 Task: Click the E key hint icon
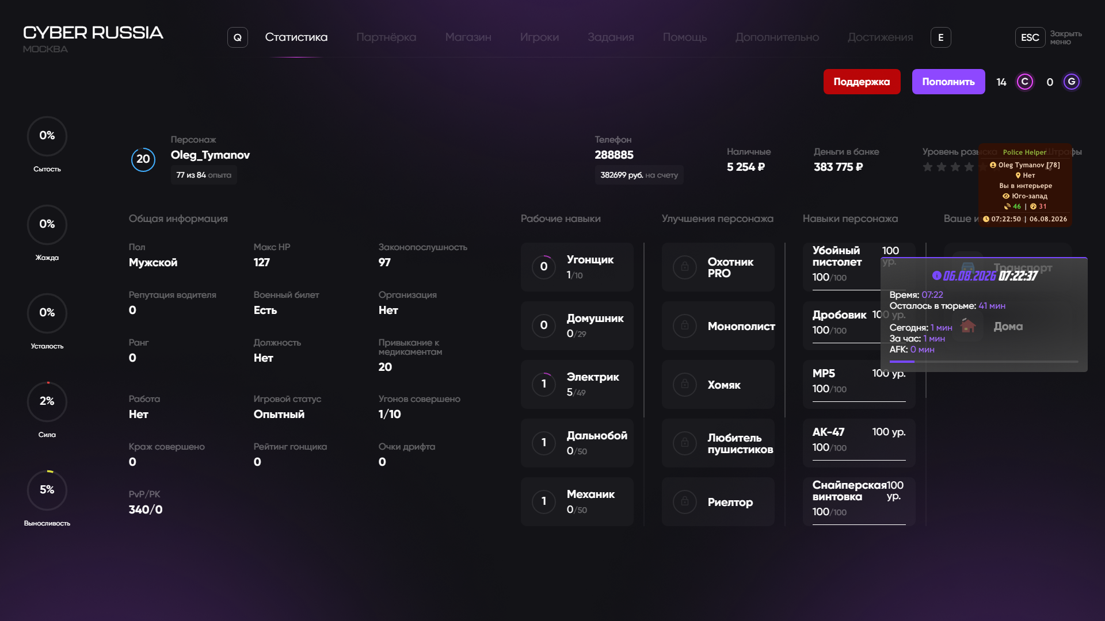tap(941, 37)
